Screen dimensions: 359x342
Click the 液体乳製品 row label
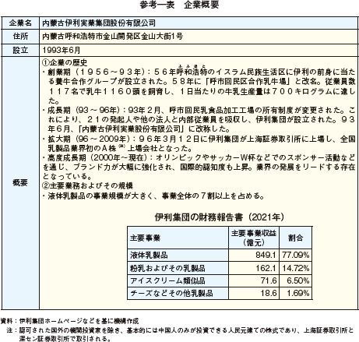[149, 255]
